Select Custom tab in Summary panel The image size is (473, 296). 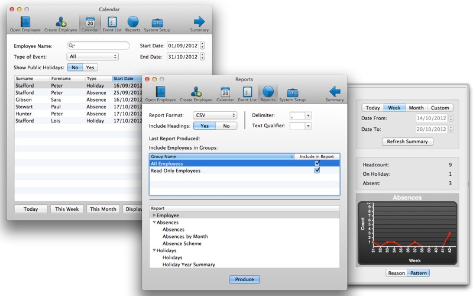440,108
